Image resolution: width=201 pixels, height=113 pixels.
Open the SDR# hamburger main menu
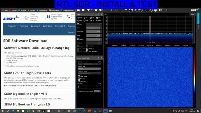pyautogui.click(x=78, y=10)
